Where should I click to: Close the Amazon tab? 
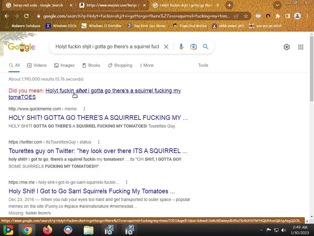click(x=144, y=5)
